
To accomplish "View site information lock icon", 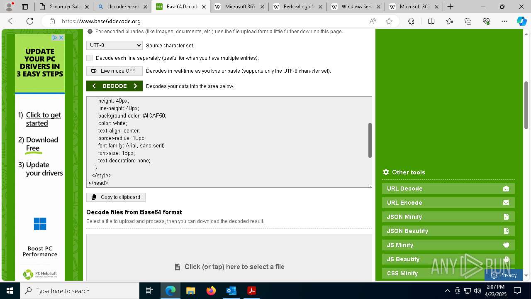I will (x=52, y=21).
